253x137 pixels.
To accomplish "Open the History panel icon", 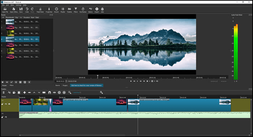I will [x=90, y=10].
